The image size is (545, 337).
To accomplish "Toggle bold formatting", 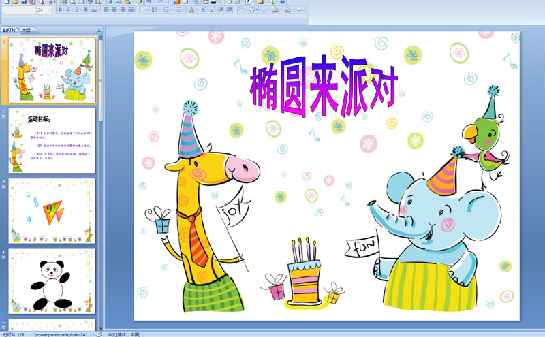I will (60, 10).
